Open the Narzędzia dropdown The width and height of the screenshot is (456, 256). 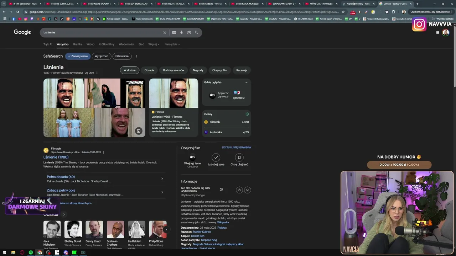pyautogui.click(x=172, y=44)
